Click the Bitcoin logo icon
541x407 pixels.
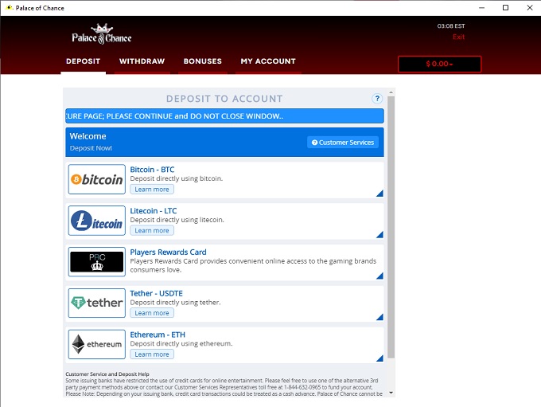click(97, 179)
